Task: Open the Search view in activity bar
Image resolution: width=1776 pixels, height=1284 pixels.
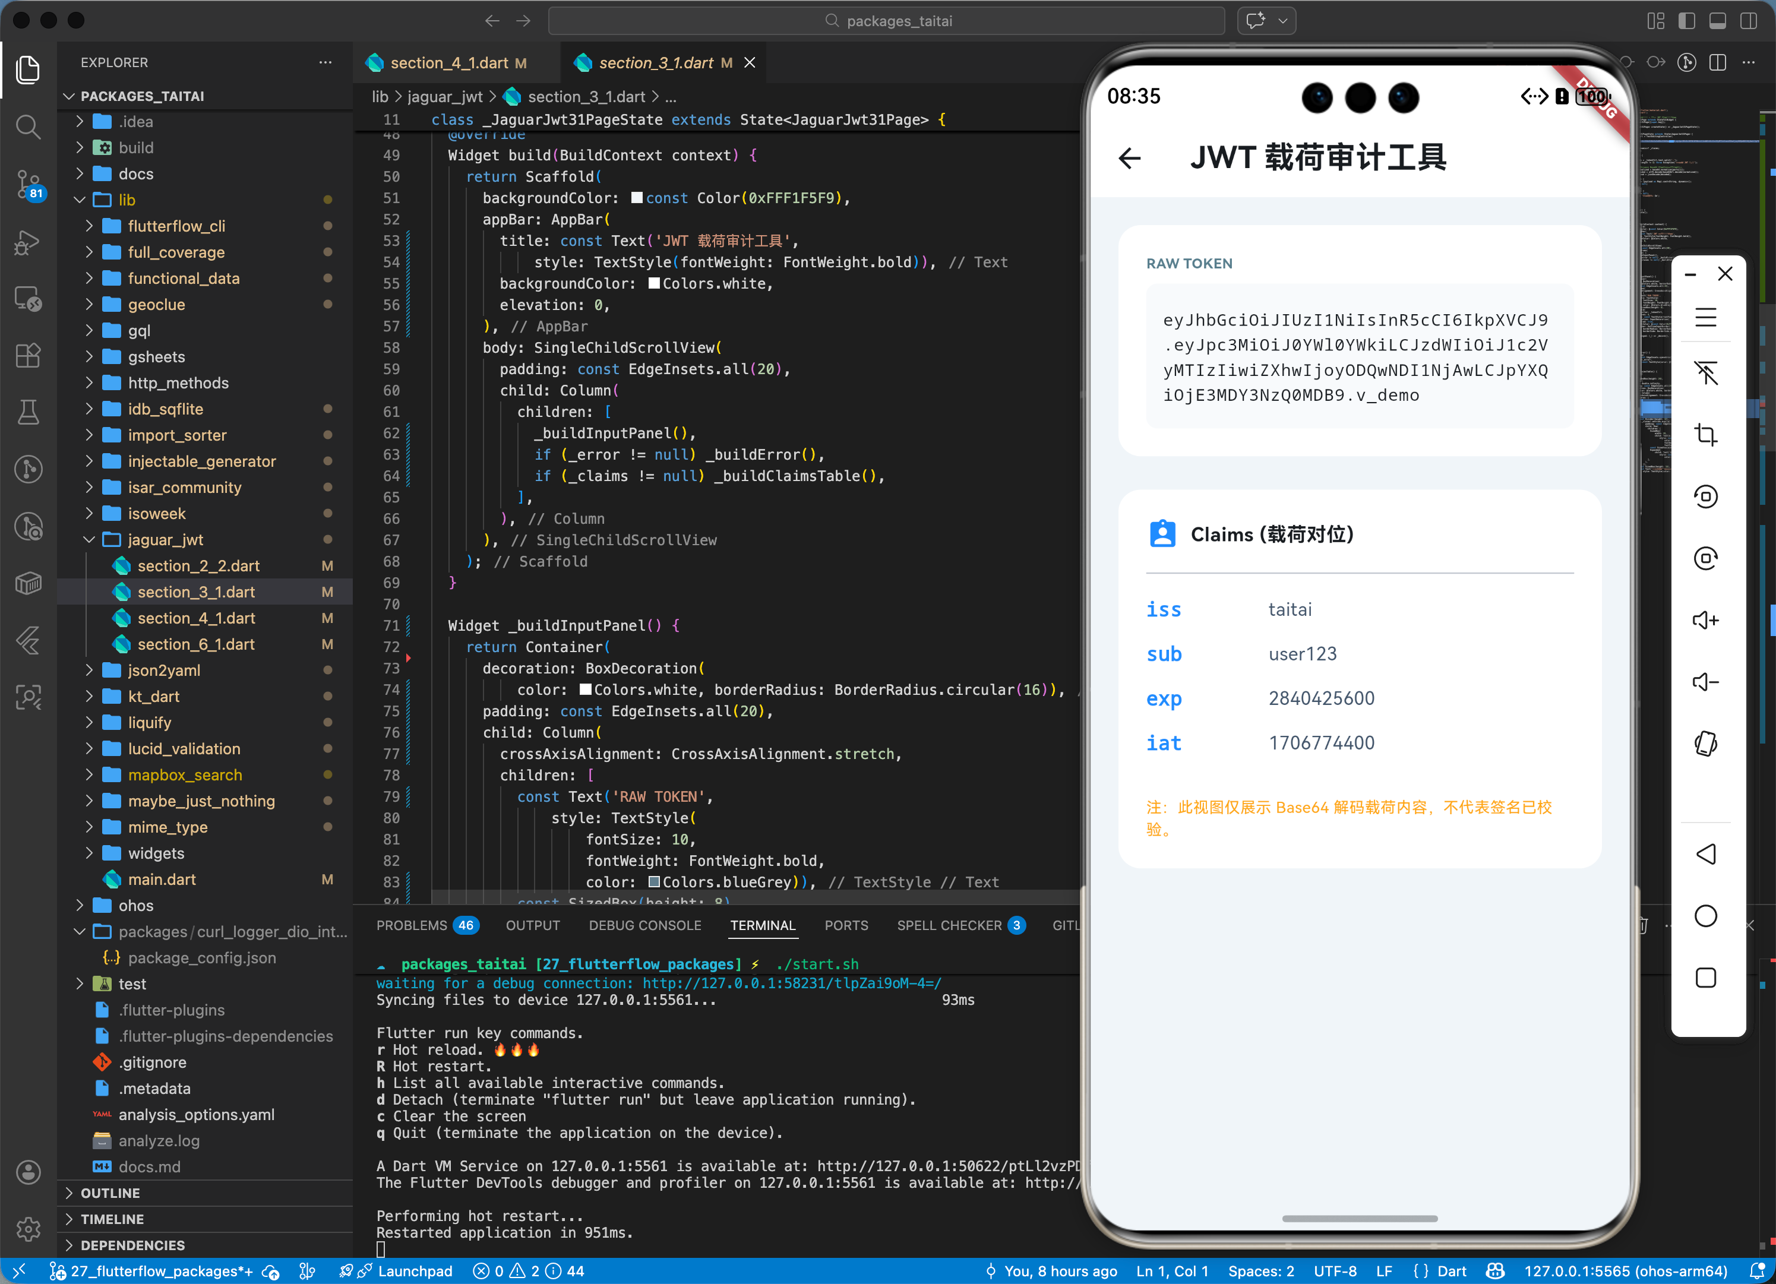Action: 28,127
